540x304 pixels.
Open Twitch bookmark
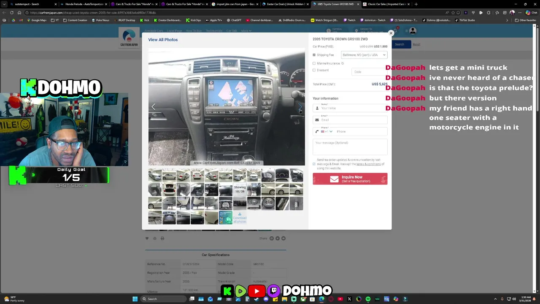(x=349, y=20)
